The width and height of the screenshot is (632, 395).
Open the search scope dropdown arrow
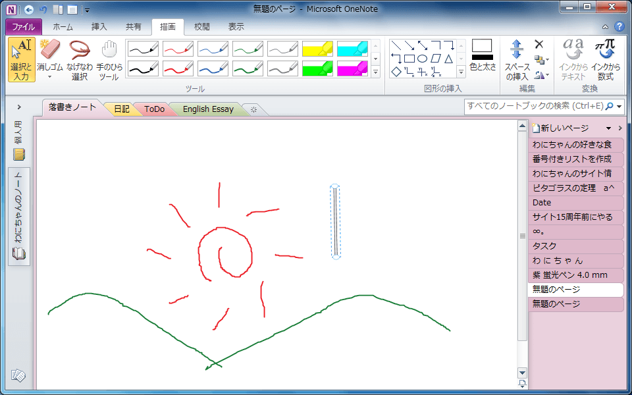coord(619,107)
